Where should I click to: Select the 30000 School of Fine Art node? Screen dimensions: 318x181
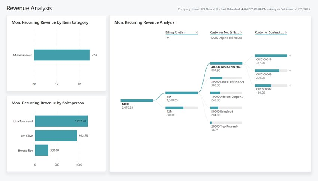pyautogui.click(x=226, y=78)
